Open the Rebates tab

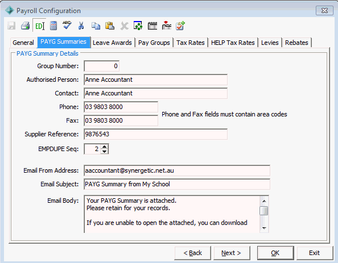(296, 43)
